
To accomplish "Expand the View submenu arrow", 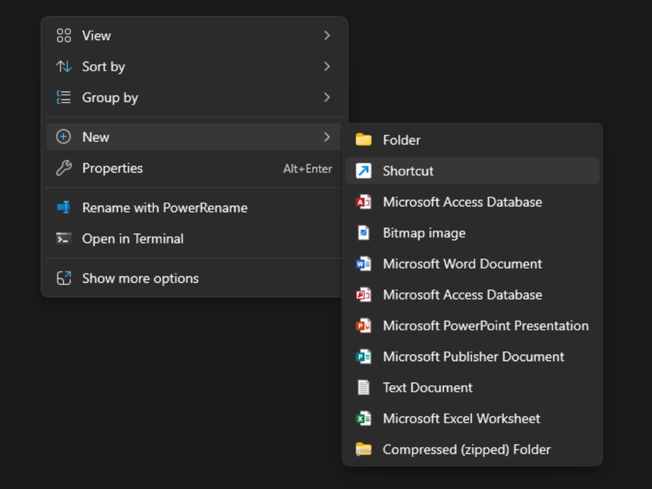I will coord(327,35).
